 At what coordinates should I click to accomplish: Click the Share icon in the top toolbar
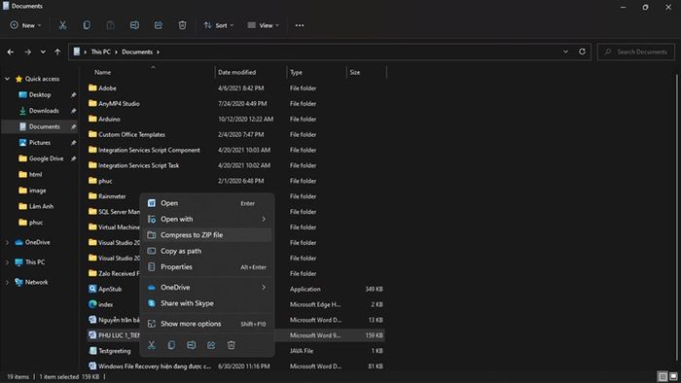click(x=159, y=25)
